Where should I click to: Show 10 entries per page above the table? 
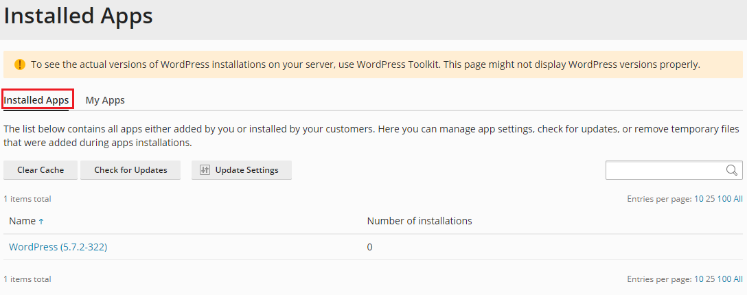point(698,200)
